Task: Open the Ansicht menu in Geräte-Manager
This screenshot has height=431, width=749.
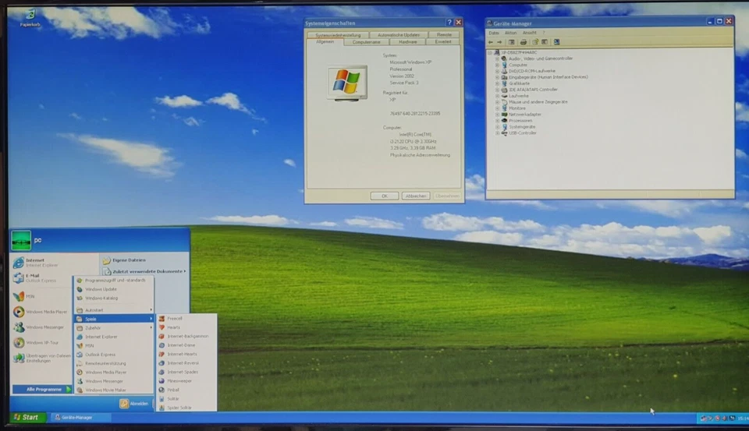Action: click(529, 33)
